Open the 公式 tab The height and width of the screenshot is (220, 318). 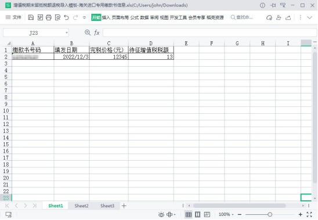134,17
